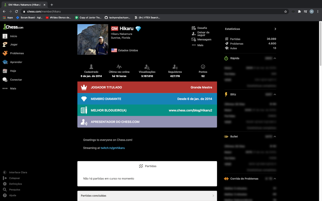Click the Blitz lightning icon
322x201 pixels.
(x=226, y=94)
